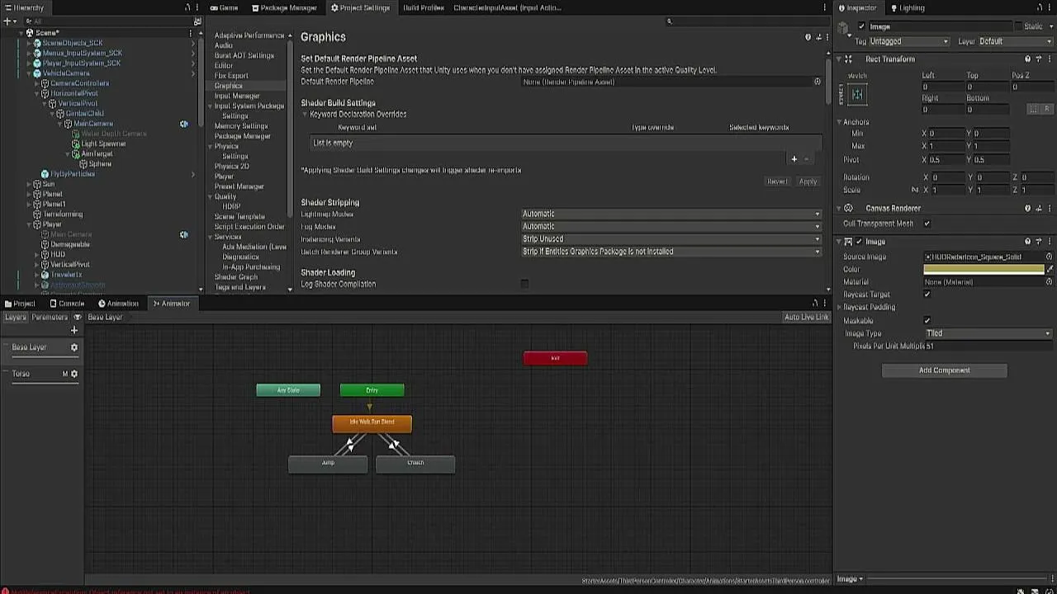Expand the Raycast Padding foldout

pyautogui.click(x=840, y=308)
